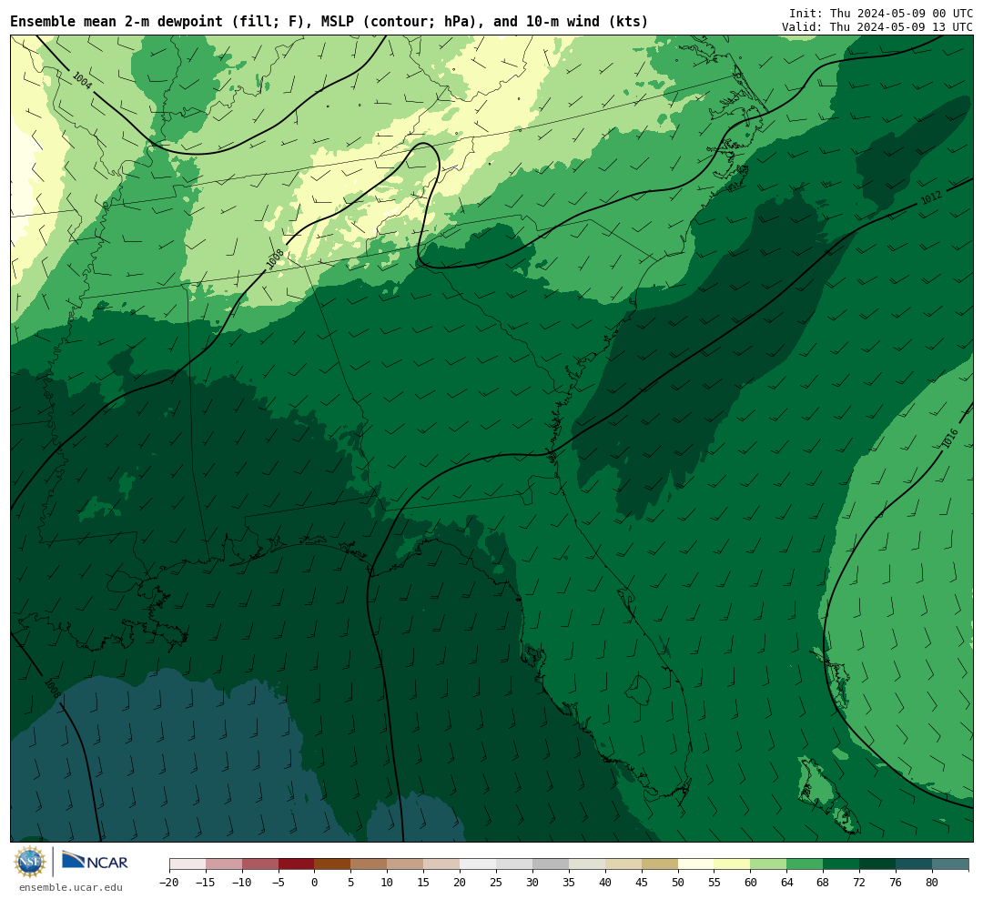Click the NSF logo
This screenshot has height=899, width=983.
[x=30, y=862]
